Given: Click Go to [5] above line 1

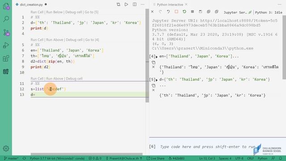Looking at the screenshot, I should click(x=91, y=12).
